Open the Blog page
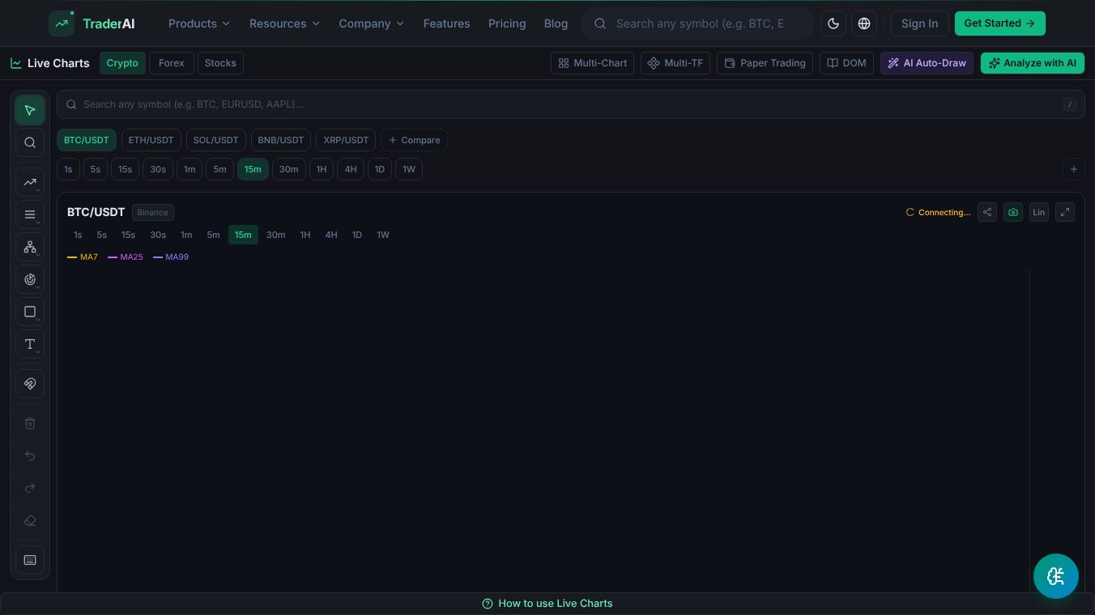This screenshot has height=615, width=1095. click(556, 23)
